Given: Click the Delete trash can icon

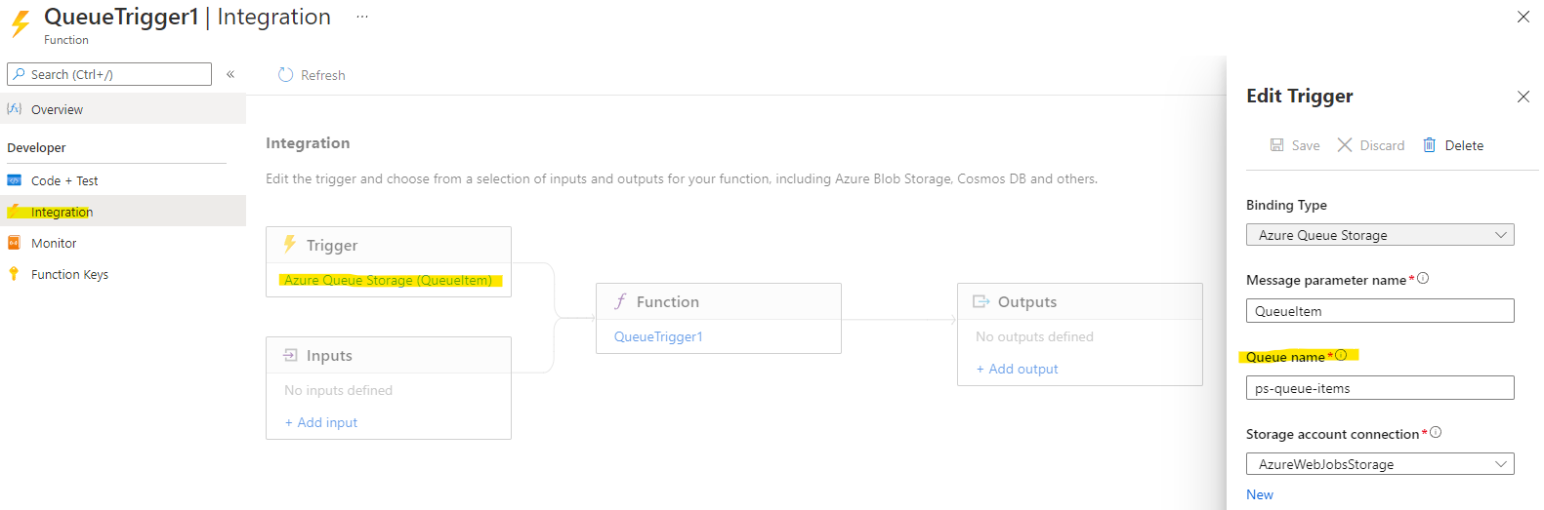Looking at the screenshot, I should (1430, 145).
